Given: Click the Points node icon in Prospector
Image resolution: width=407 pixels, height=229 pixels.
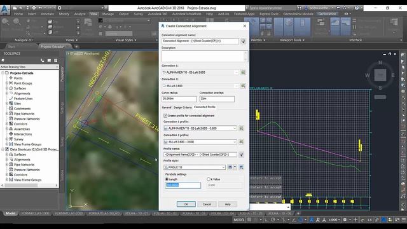Looking at the screenshot, I should pos(11,78).
